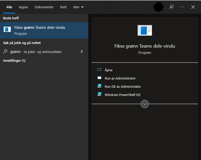This screenshot has height=160, width=201.
Task: Click the Run as Administrator window icon
Action: pos(99,78)
